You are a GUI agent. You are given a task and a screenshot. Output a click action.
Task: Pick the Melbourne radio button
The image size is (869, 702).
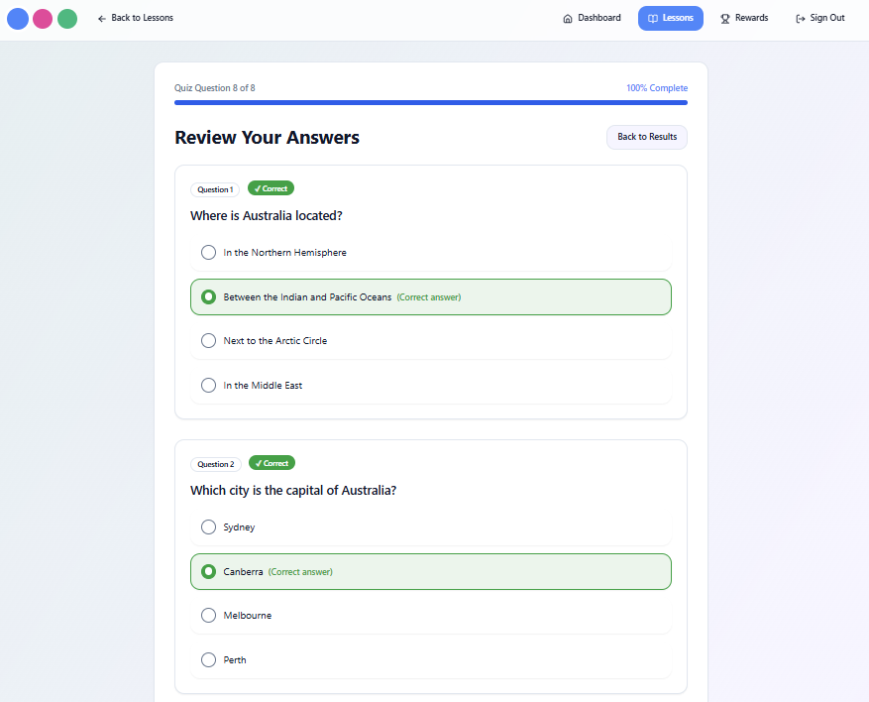(x=208, y=616)
